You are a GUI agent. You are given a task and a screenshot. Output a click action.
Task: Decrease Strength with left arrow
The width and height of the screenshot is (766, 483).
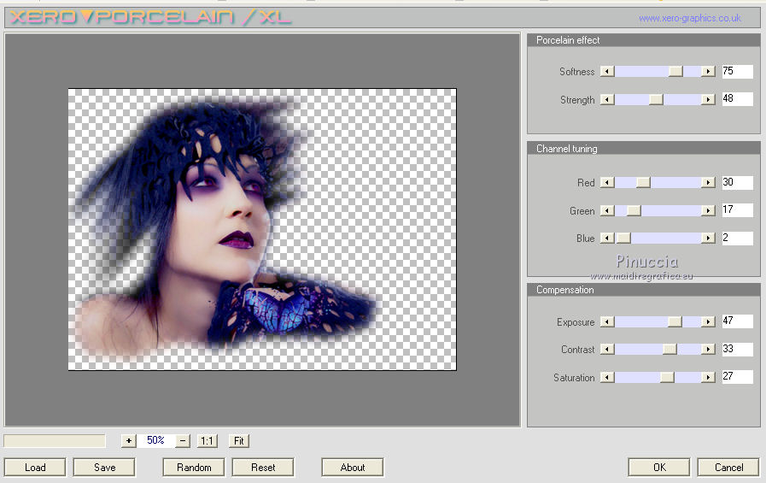point(607,100)
